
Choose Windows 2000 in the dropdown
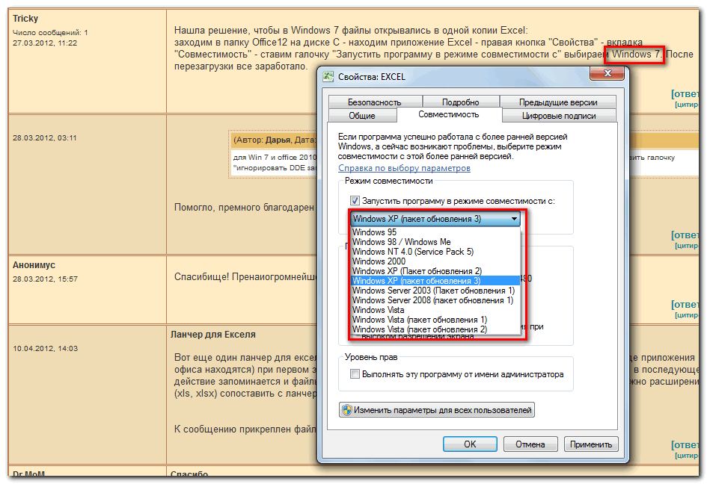[435, 261]
